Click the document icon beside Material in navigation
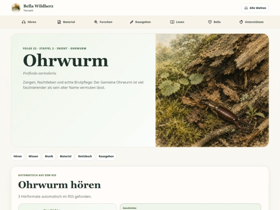The image size is (280, 210). pos(59,22)
